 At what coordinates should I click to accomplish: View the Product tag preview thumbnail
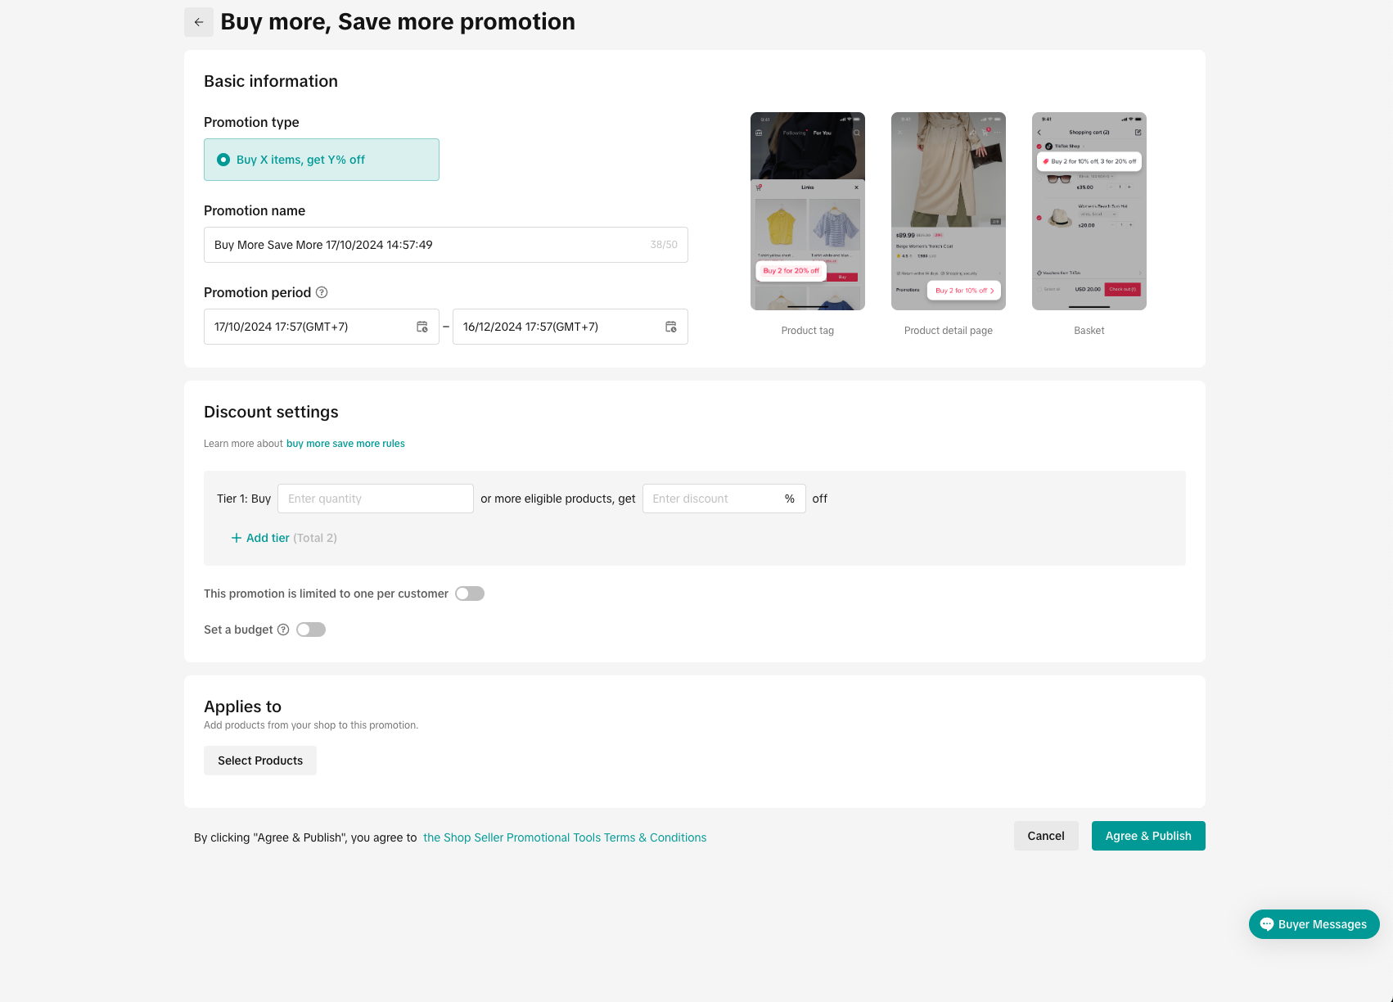(x=808, y=211)
